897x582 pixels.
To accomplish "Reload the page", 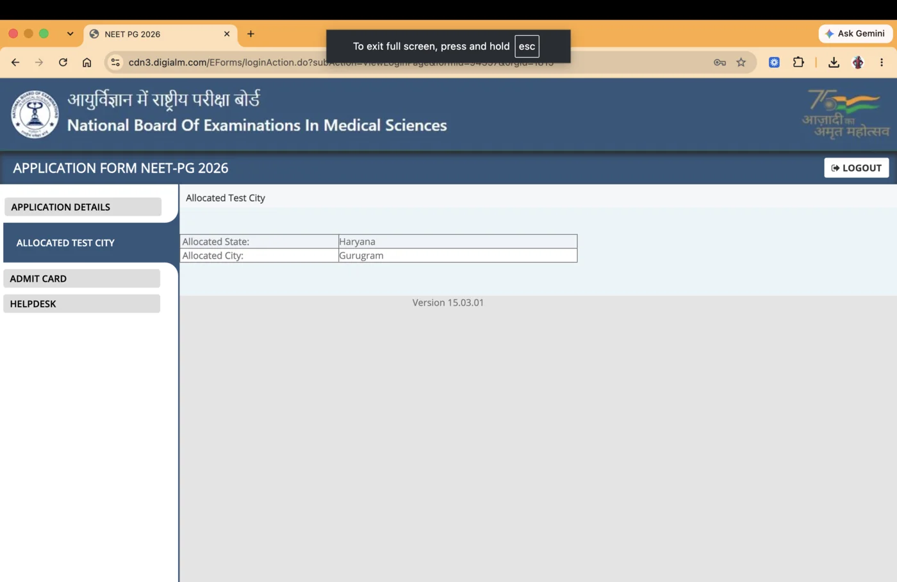I will coord(63,62).
